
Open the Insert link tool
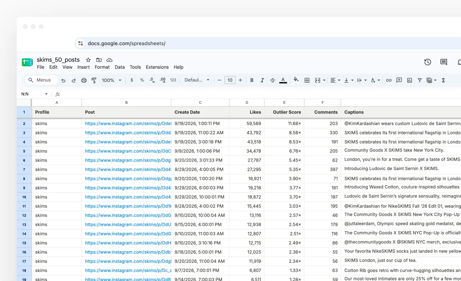click(x=389, y=80)
